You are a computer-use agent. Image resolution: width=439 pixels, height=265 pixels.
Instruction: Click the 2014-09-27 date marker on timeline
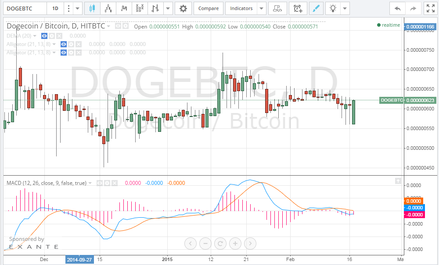click(79, 259)
